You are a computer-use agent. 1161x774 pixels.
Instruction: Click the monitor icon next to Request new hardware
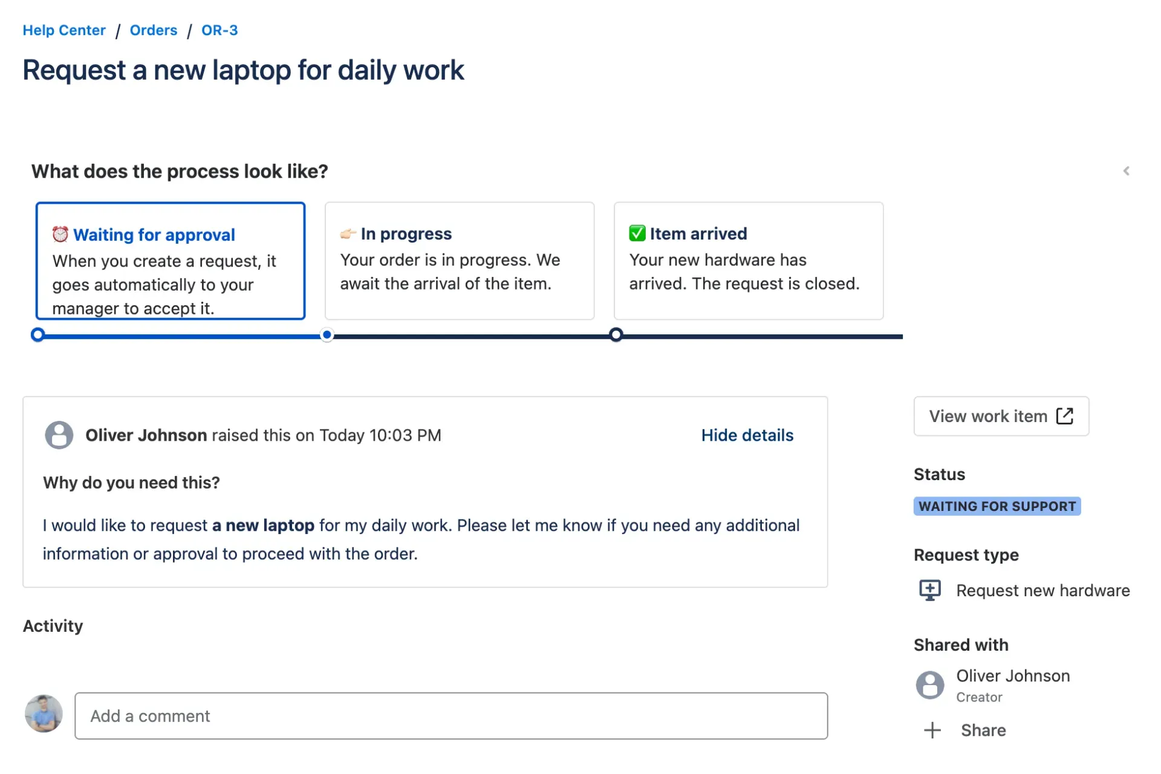929,590
